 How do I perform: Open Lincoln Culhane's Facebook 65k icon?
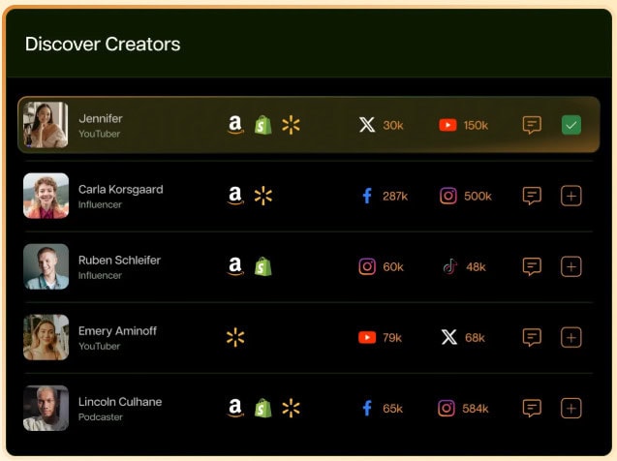pyautogui.click(x=367, y=408)
